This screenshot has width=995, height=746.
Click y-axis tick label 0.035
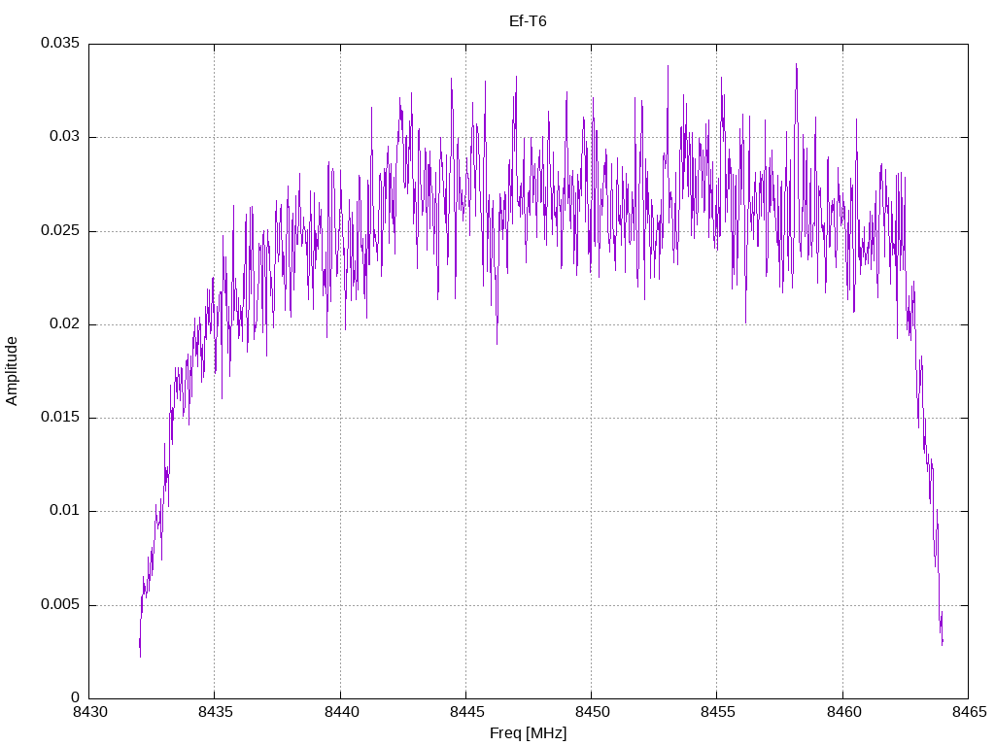point(60,43)
